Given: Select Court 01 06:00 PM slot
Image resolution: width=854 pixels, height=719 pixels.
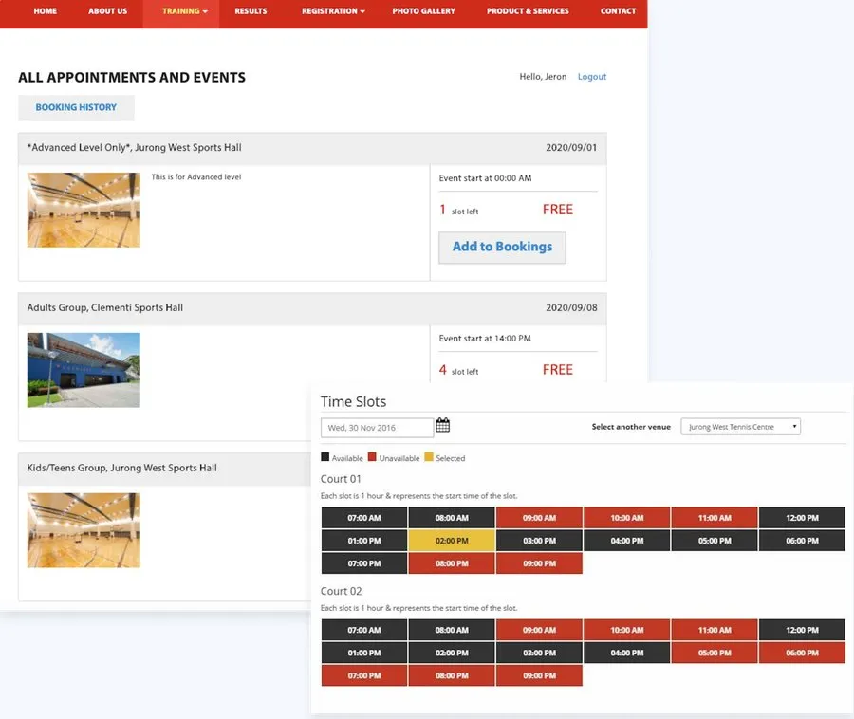Looking at the screenshot, I should click(802, 541).
